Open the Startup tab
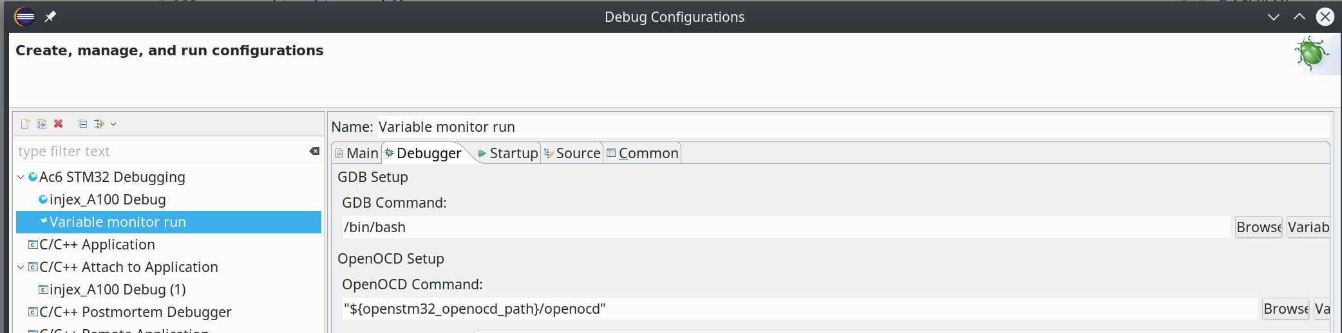1342x333 pixels. [x=508, y=154]
